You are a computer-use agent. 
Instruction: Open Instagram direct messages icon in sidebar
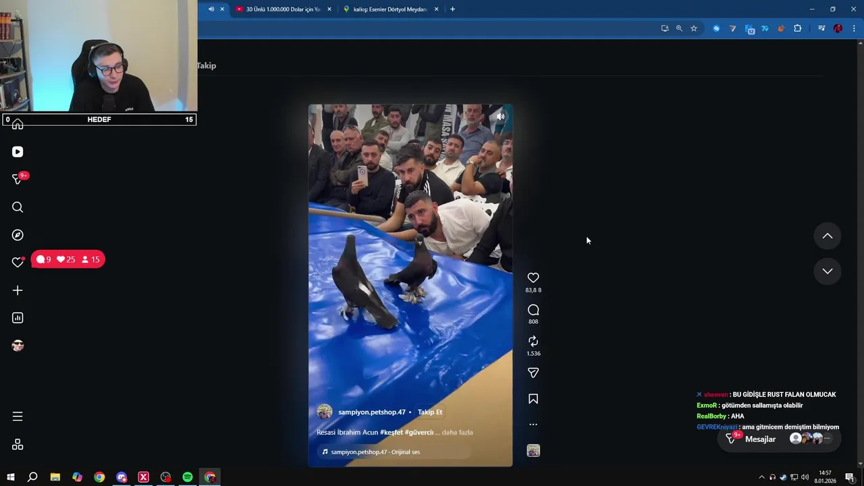(18, 179)
